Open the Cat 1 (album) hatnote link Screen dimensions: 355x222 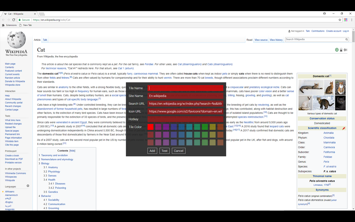coord(126,68)
